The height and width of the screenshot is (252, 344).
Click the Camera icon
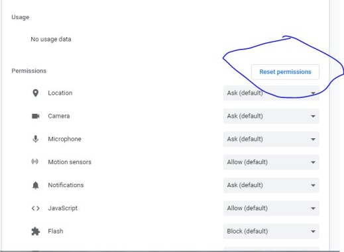35,116
